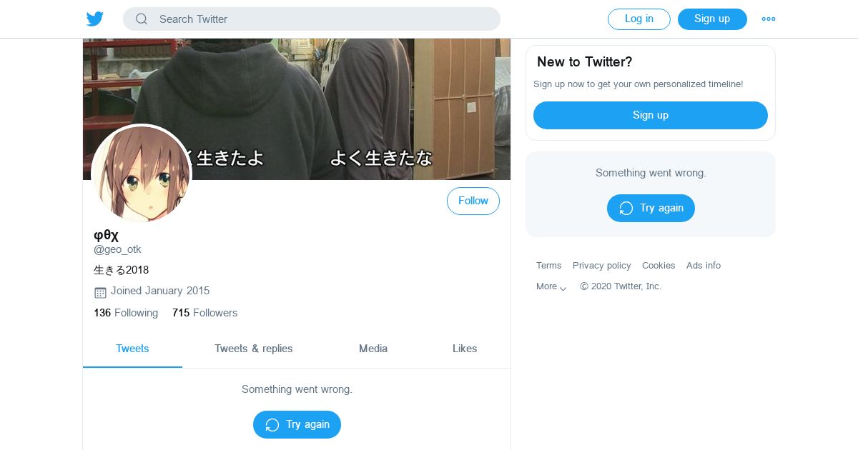Focus the Search Twitter field

pyautogui.click(x=312, y=19)
